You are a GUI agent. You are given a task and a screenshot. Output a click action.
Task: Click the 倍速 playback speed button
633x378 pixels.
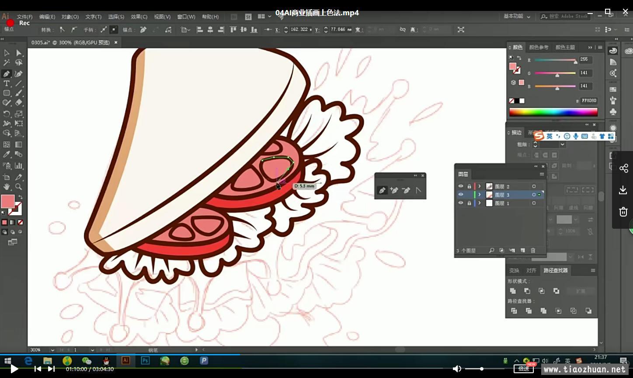pos(524,369)
